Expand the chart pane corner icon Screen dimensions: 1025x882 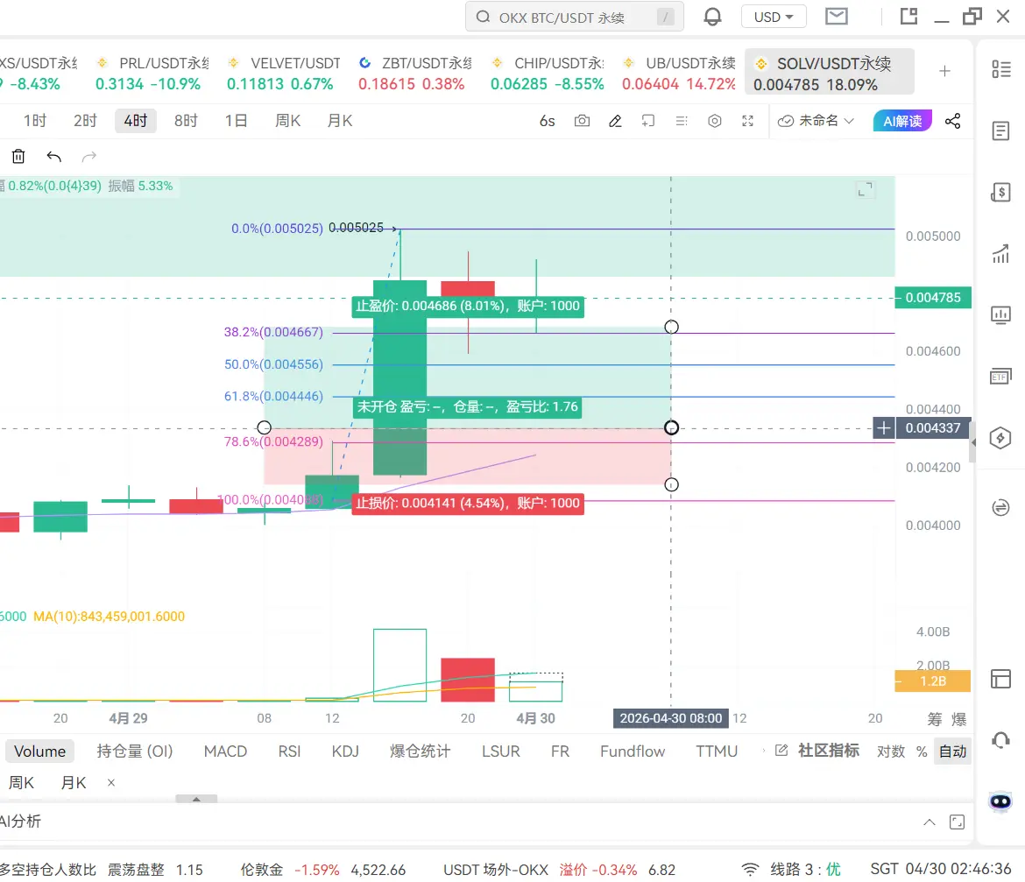tap(865, 189)
